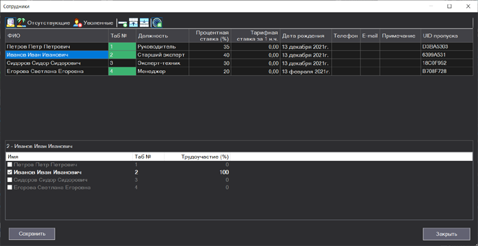Tick the Петров Петр Петрович participation checkbox

(x=10, y=164)
